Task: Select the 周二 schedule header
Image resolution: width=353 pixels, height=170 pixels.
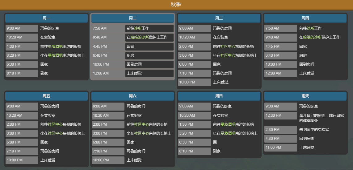Action: pos(132,18)
